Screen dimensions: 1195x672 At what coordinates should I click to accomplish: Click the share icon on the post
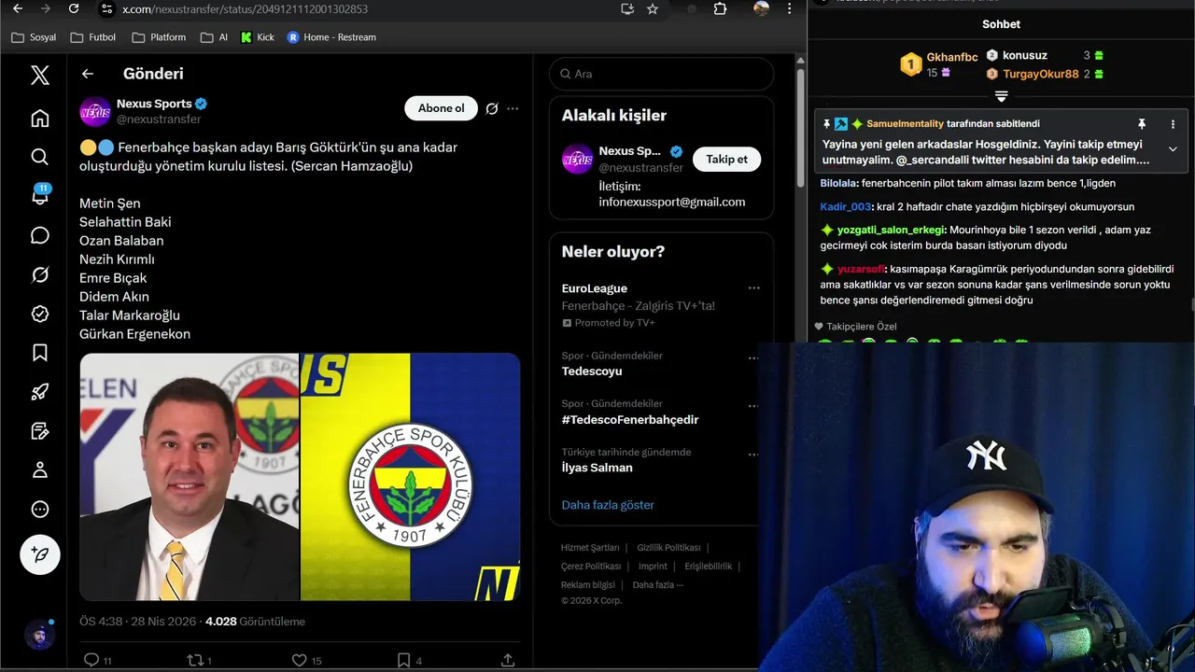point(508,660)
